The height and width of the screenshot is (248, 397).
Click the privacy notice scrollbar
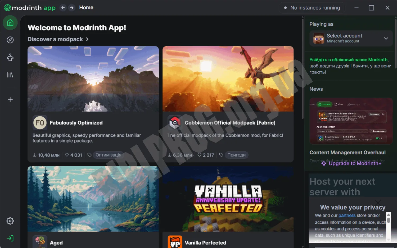point(388,227)
